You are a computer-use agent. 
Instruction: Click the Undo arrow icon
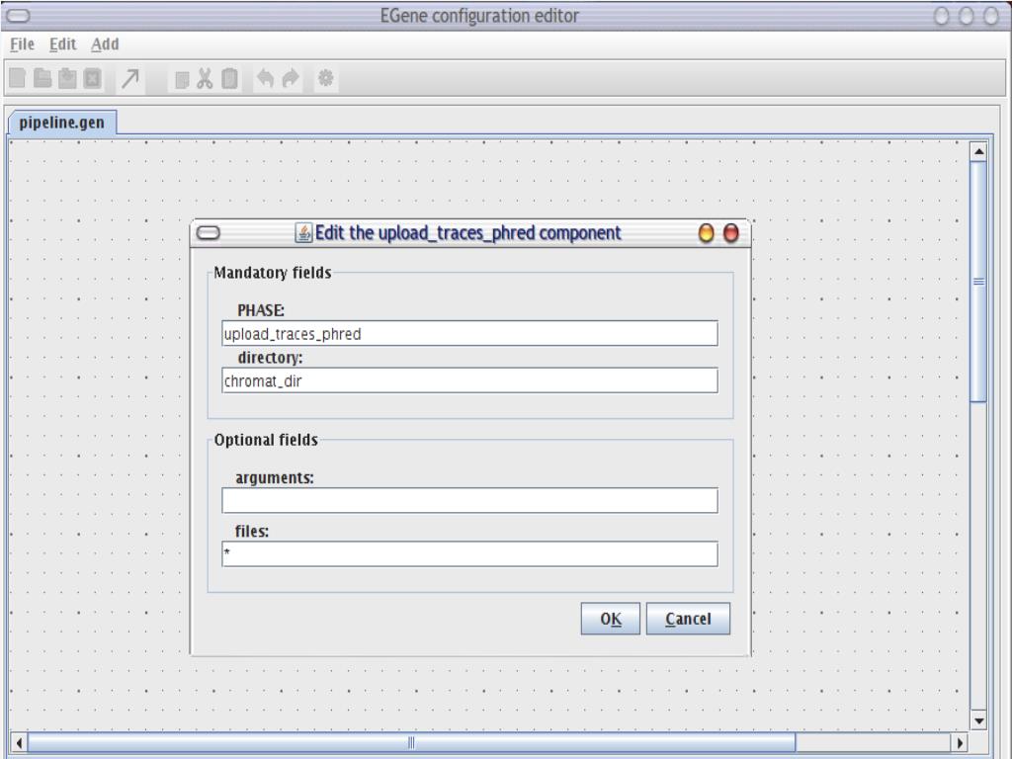tap(265, 79)
